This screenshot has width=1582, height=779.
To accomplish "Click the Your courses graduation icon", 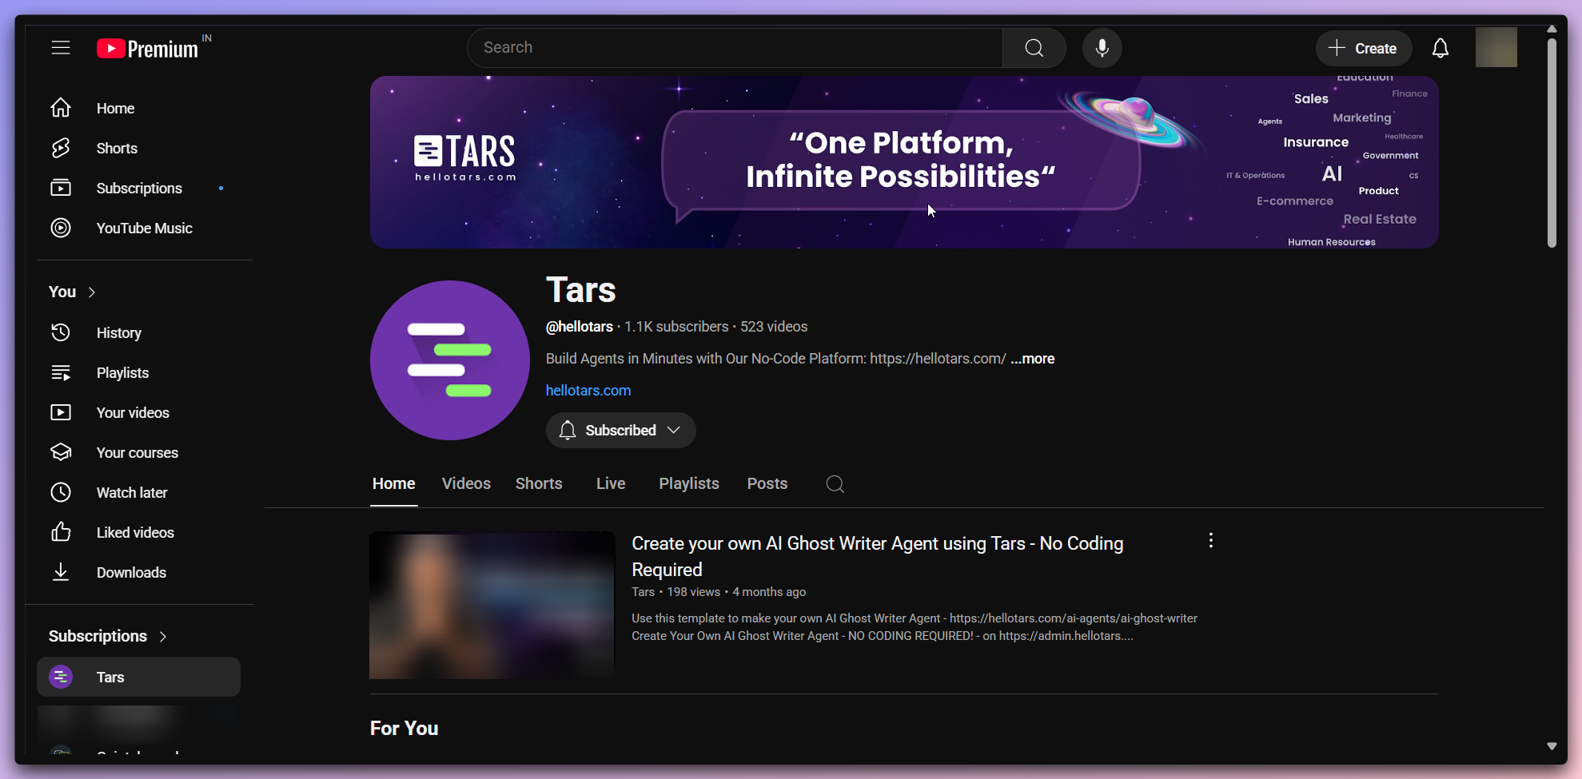I will (61, 452).
